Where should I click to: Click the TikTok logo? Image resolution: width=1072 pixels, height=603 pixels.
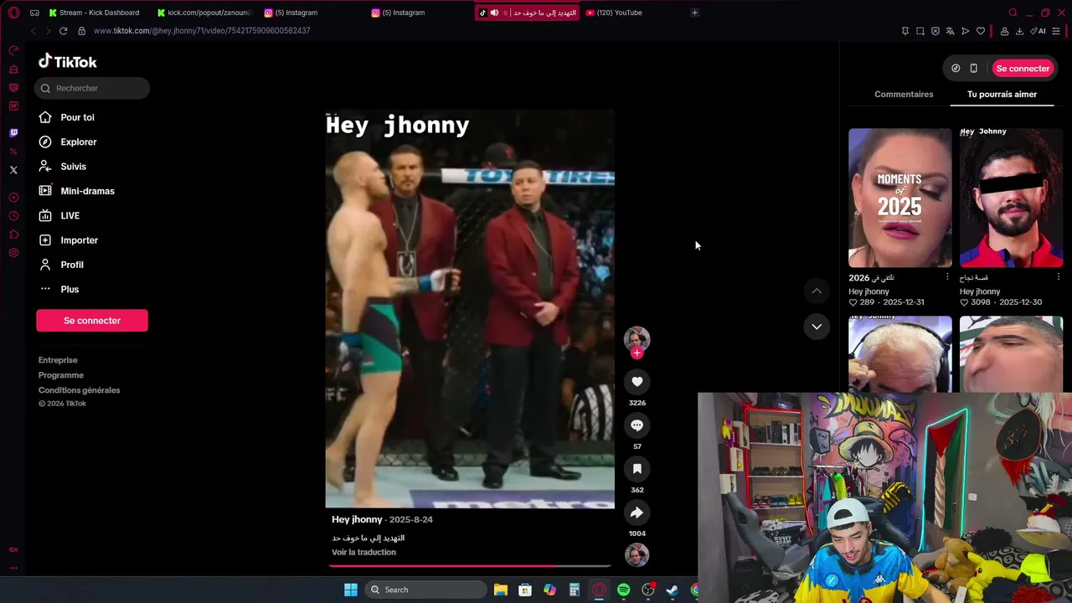(x=68, y=62)
